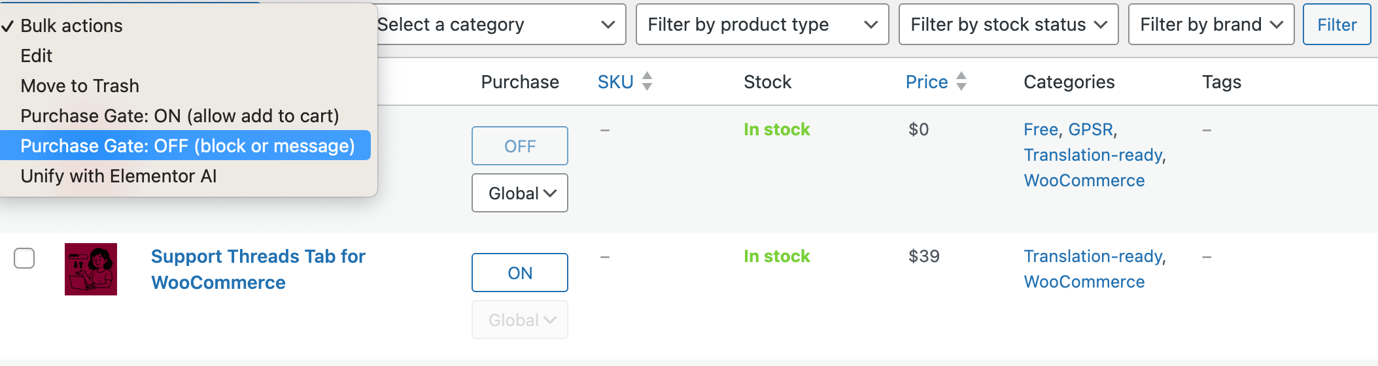Toggle the ON purchase gate button

click(x=519, y=273)
